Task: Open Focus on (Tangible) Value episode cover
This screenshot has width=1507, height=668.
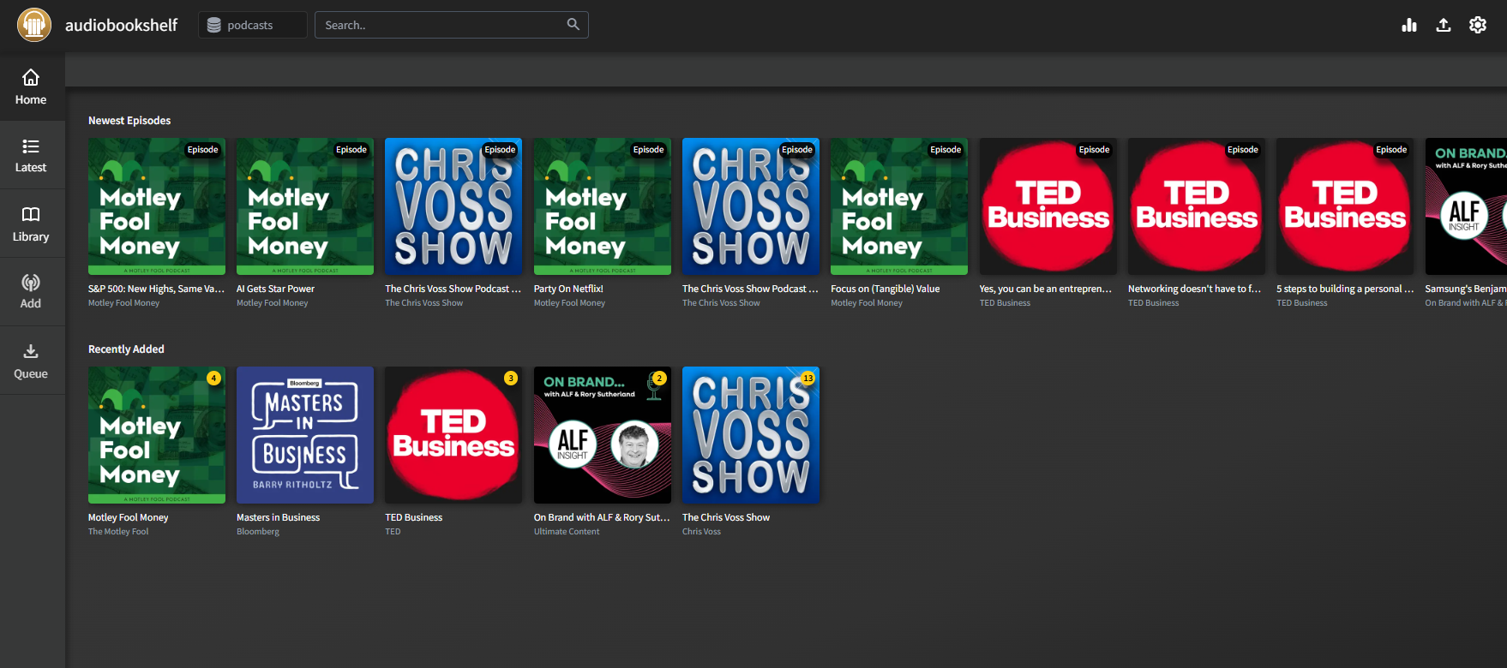Action: pyautogui.click(x=899, y=206)
